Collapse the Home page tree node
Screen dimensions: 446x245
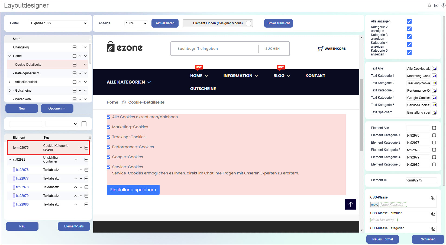tap(10, 56)
